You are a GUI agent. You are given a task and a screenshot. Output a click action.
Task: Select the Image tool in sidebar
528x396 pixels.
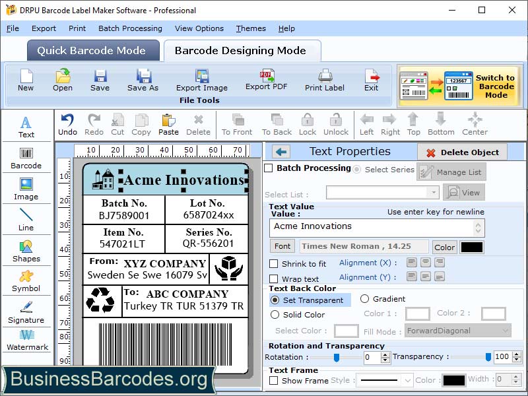pyautogui.click(x=26, y=189)
